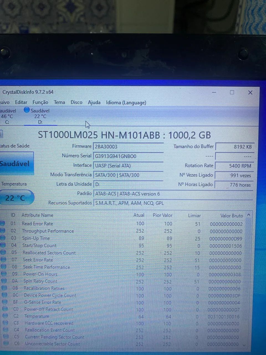Click the scroll-down arrow of attribute list
The width and height of the screenshot is (266, 355).
click(244, 345)
